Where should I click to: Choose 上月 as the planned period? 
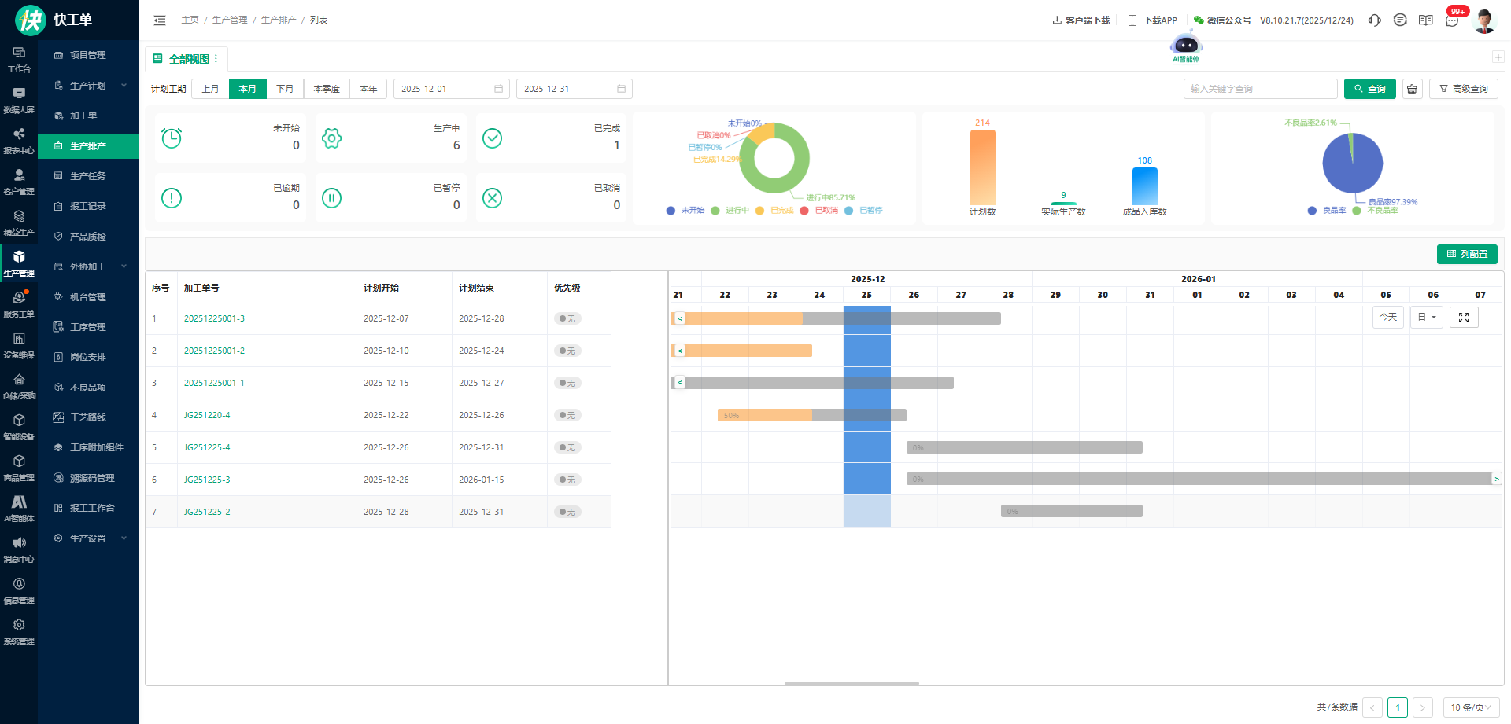210,89
